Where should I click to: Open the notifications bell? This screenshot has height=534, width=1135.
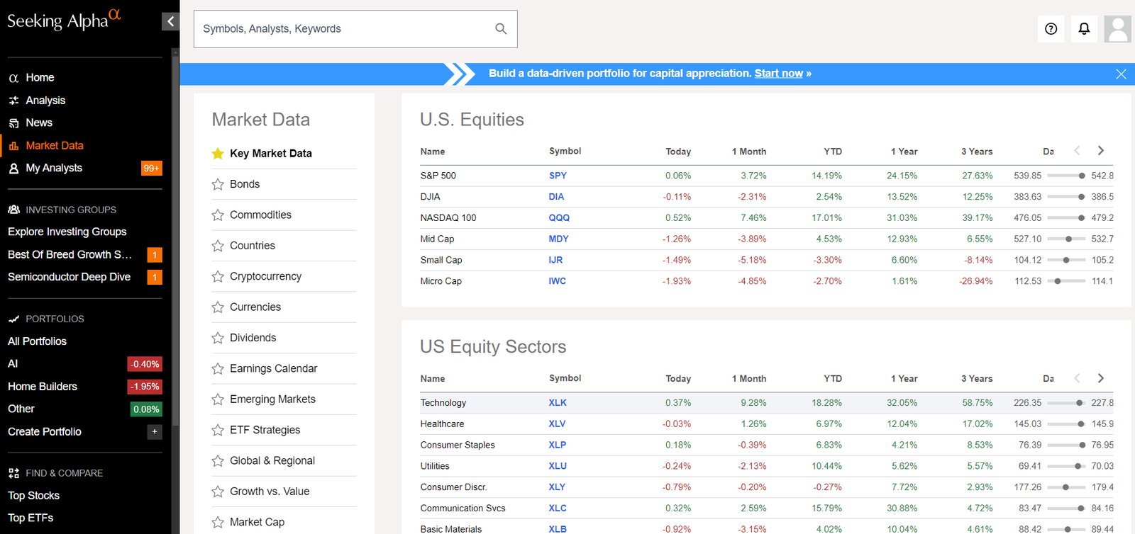pos(1084,29)
